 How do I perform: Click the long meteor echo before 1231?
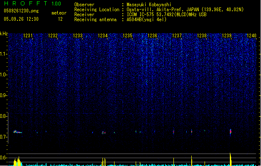coord(18,132)
